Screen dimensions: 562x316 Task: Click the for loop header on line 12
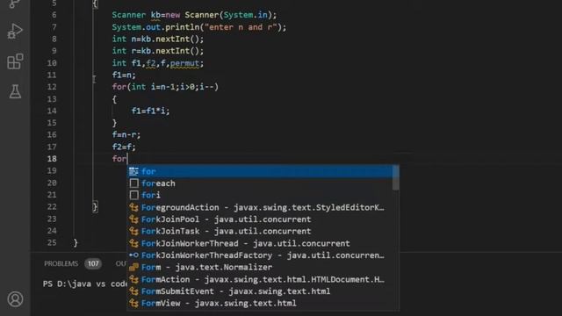click(165, 87)
